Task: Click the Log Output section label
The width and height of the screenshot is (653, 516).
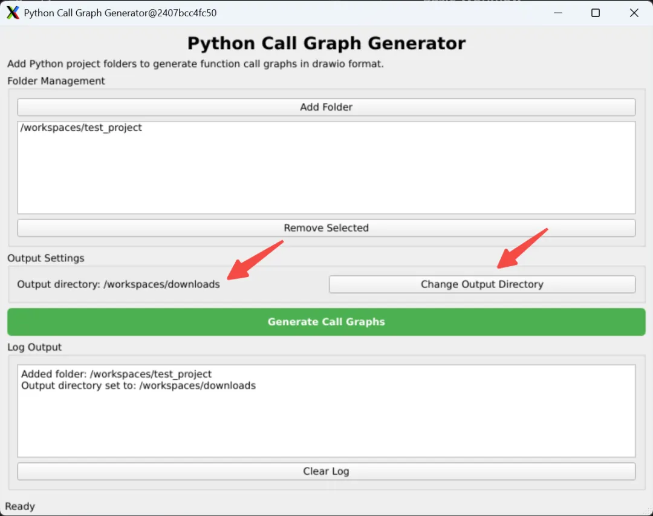Action: pos(34,347)
